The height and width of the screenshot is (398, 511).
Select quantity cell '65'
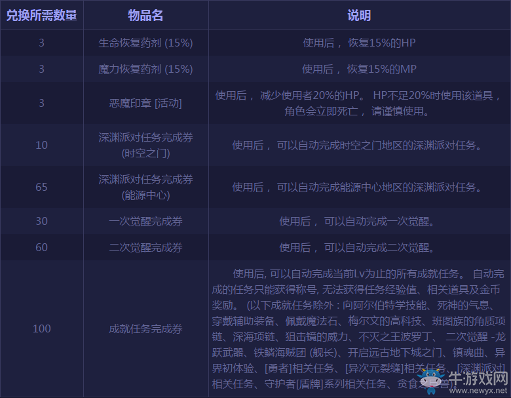click(x=42, y=188)
